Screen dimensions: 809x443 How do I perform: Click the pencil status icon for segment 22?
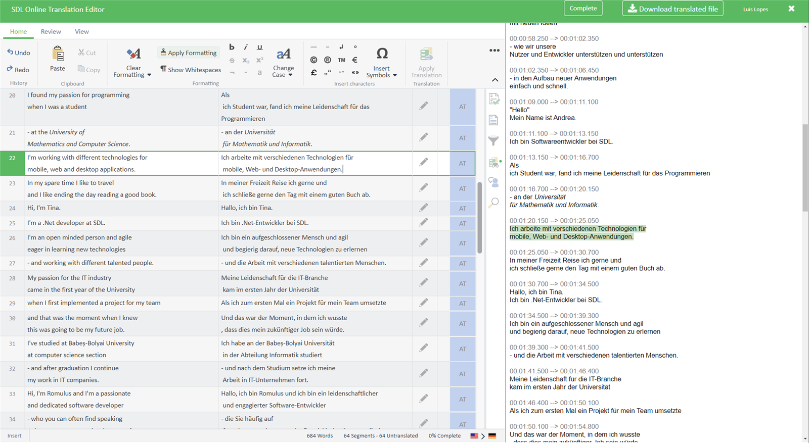click(424, 162)
